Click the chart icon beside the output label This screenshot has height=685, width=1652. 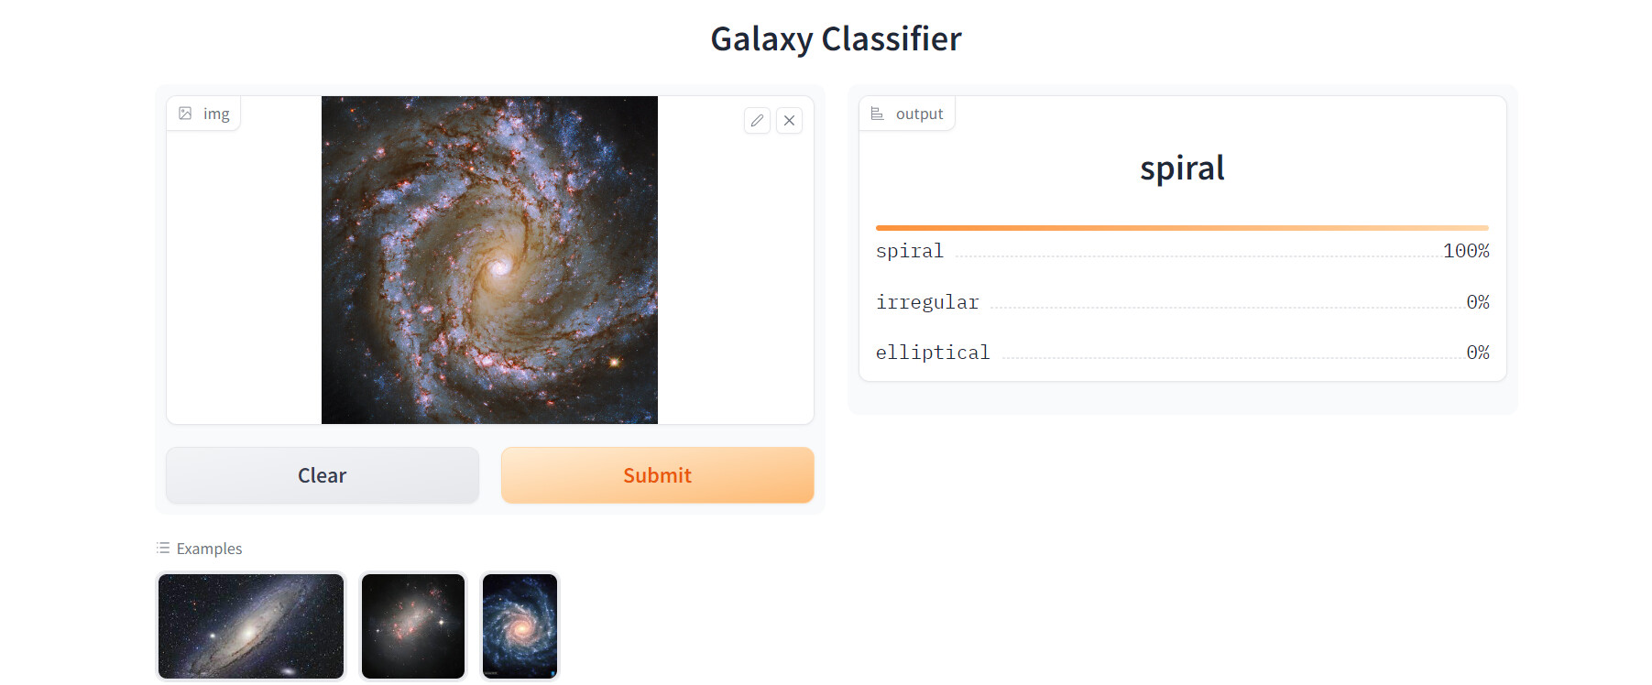877,114
